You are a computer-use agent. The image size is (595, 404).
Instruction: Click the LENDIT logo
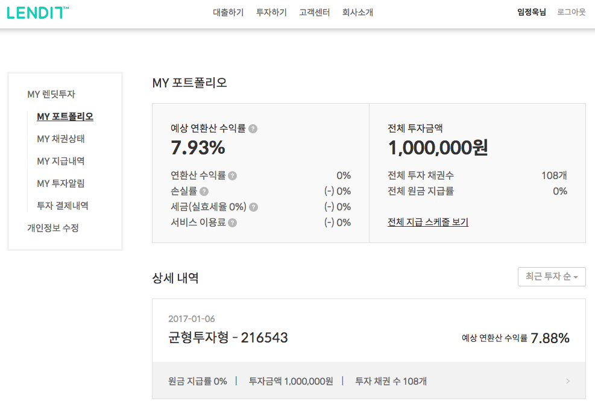point(37,12)
